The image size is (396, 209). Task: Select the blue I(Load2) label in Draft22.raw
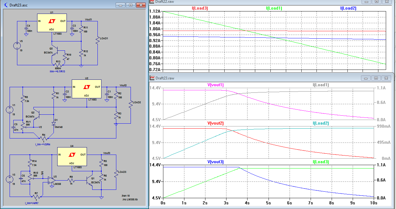pos(348,8)
